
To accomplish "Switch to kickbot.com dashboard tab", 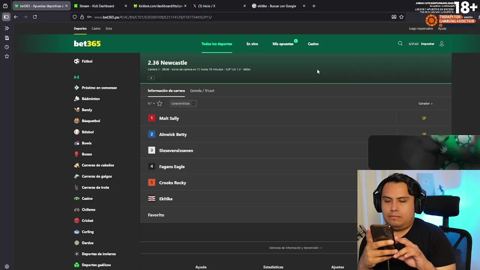I will (x=159, y=6).
